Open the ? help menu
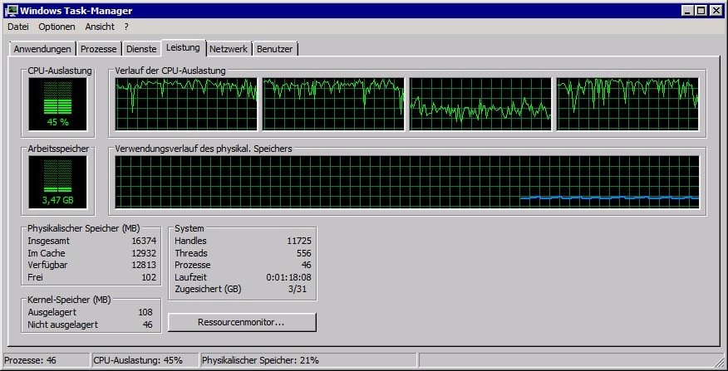Image resolution: width=728 pixels, height=371 pixels. (126, 27)
